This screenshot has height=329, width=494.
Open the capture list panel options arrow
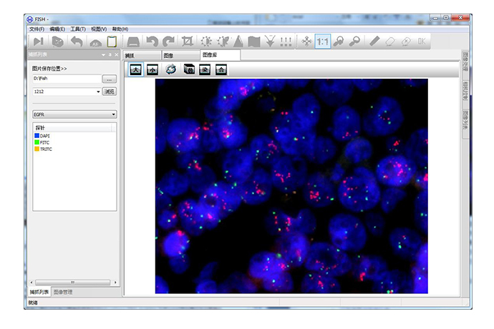103,54
